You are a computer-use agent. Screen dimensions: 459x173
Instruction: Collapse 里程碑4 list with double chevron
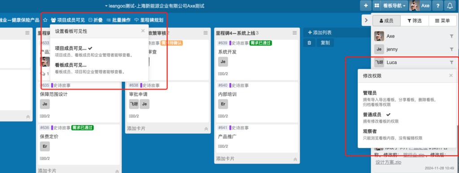(295, 159)
